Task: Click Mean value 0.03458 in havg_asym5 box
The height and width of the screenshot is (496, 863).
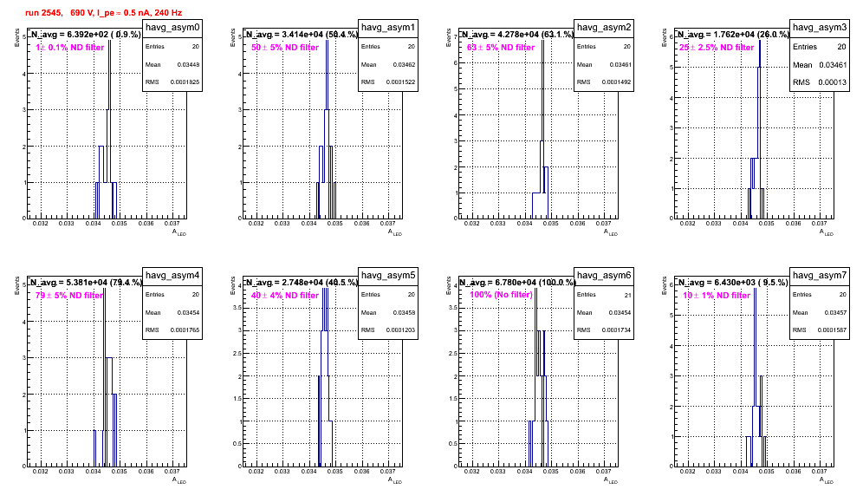Action: (404, 312)
